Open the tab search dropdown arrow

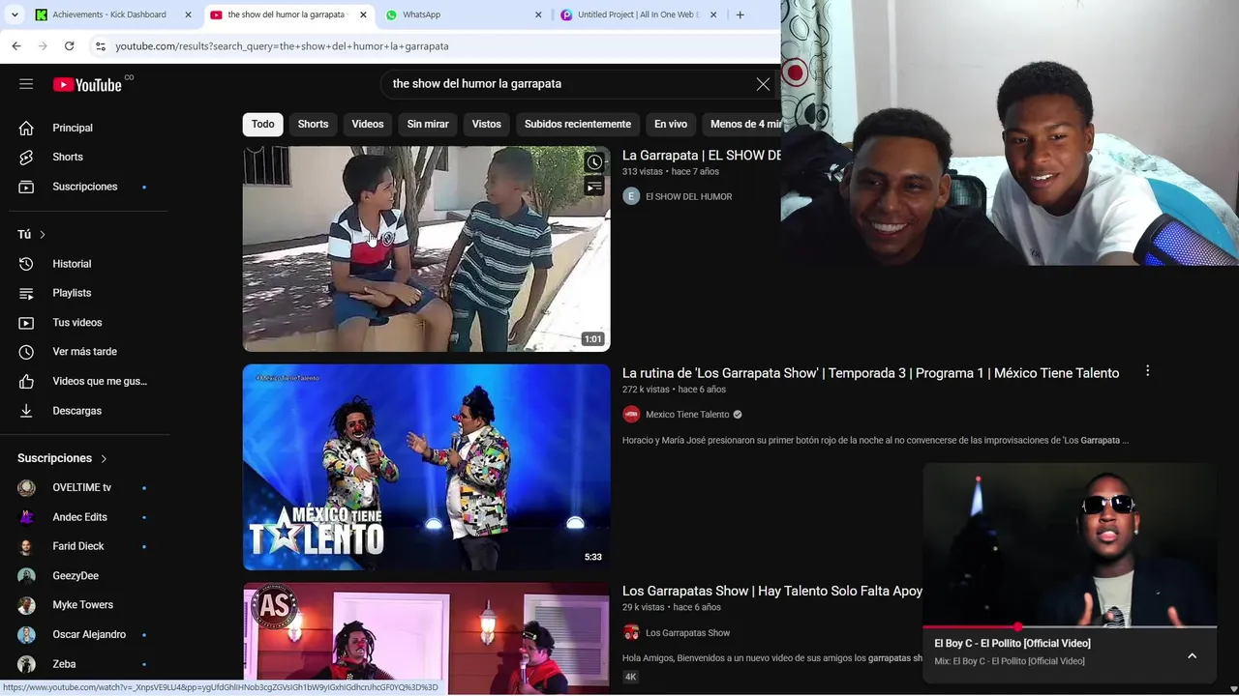[15, 14]
